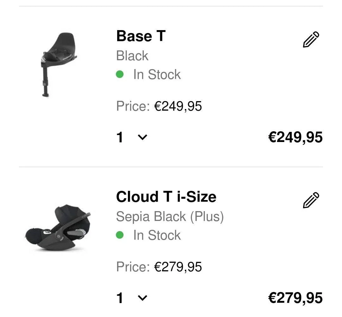Viewport: 342px width, 317px height.
Task: Click the quantity number 1 for Cloud T i-Size
Action: coord(120,298)
